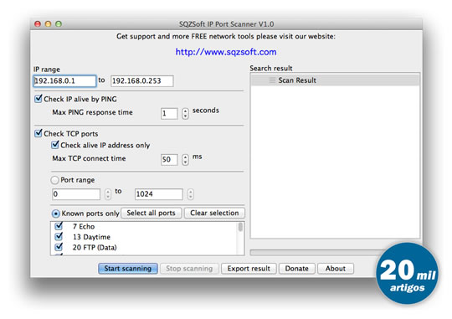Adjust the PING response time stepper
This screenshot has height=319, width=452.
[185, 114]
